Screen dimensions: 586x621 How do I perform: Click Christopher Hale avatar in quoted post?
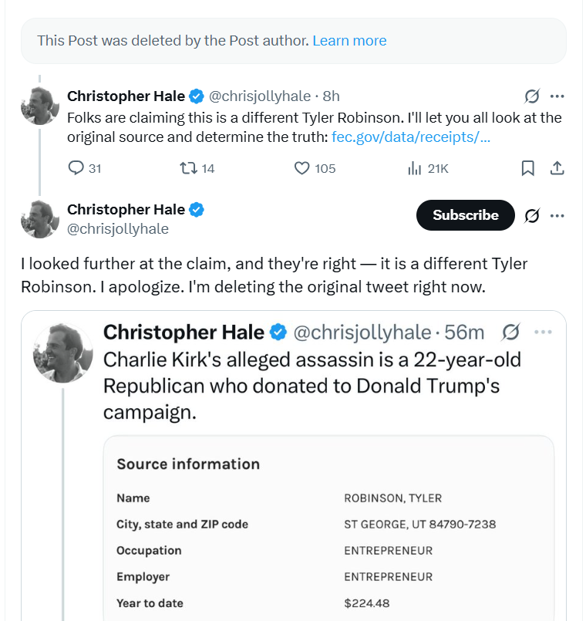tap(62, 353)
